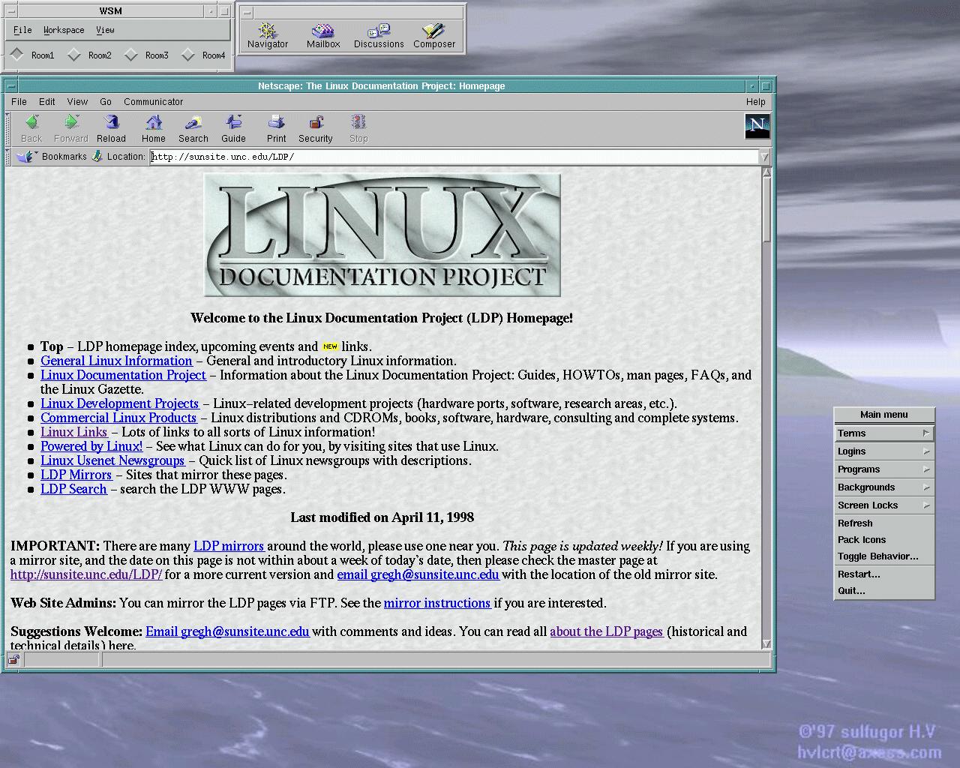Open the LDP Search link
Viewport: 960px width, 768px height.
73,489
